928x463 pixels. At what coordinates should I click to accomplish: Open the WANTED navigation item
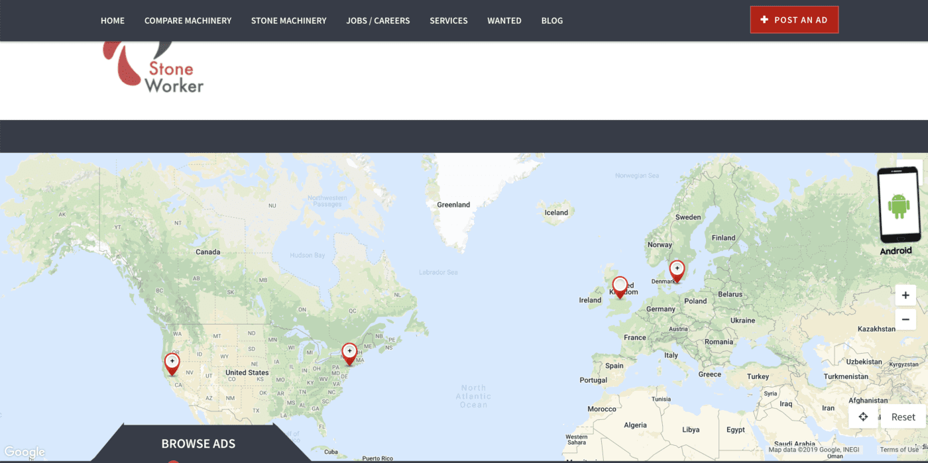pyautogui.click(x=504, y=21)
